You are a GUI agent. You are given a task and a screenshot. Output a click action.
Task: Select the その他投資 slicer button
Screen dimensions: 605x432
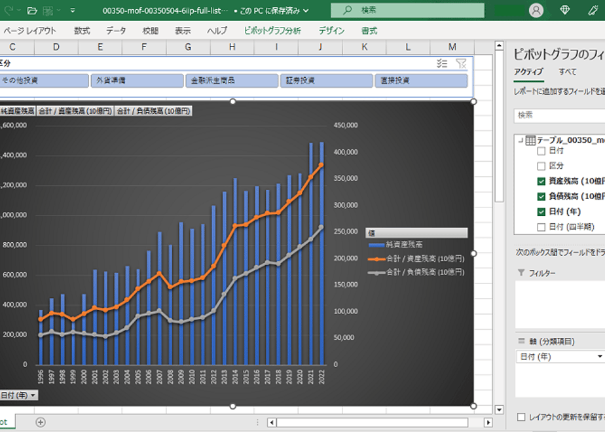(44, 81)
